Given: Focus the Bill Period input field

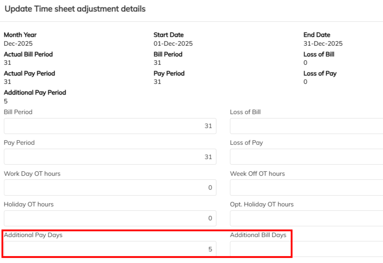Looking at the screenshot, I should tap(110, 126).
